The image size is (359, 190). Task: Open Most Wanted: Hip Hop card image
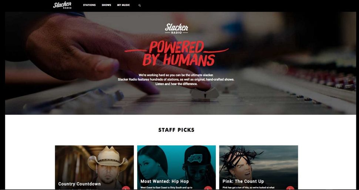click(176, 167)
